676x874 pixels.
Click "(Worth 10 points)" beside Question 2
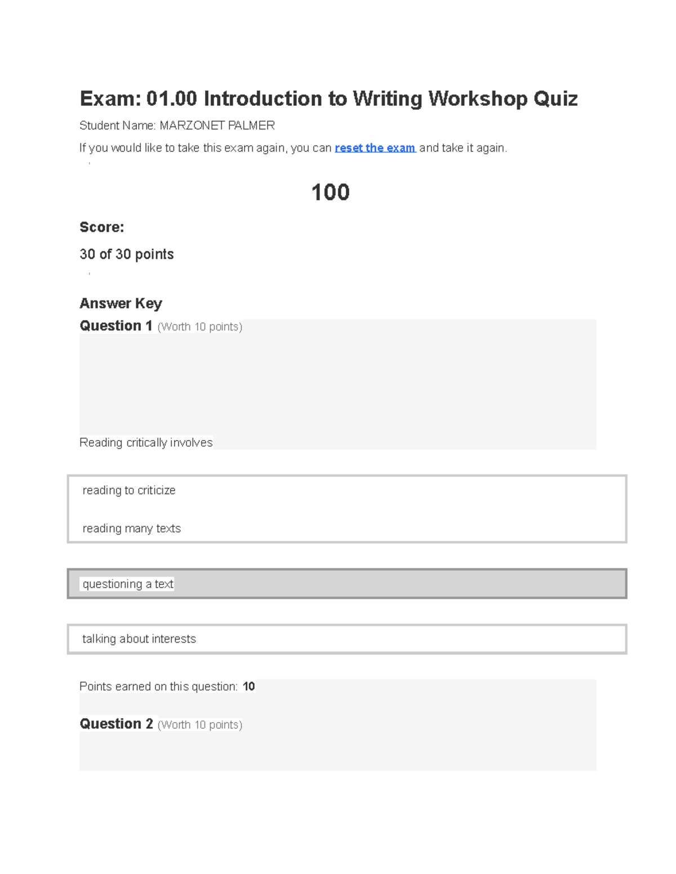point(200,725)
